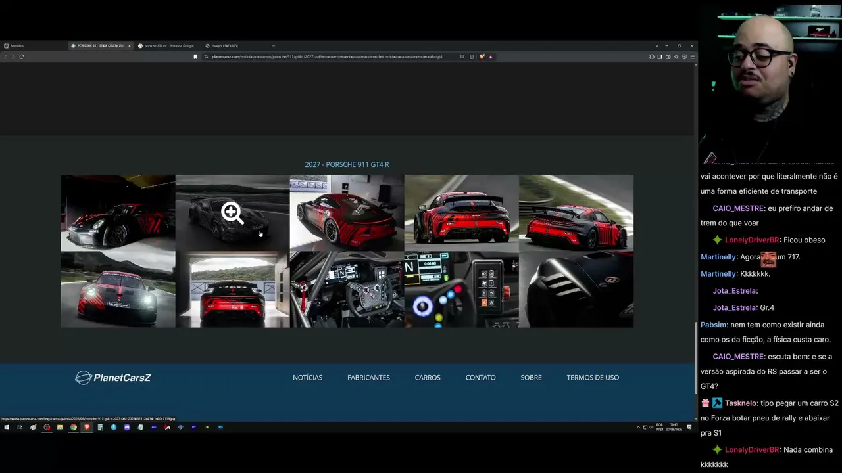This screenshot has width=842, height=473.
Task: Click CAIO_MESTRE's 'eu prefiro andar de trem' message
Action: (766, 215)
